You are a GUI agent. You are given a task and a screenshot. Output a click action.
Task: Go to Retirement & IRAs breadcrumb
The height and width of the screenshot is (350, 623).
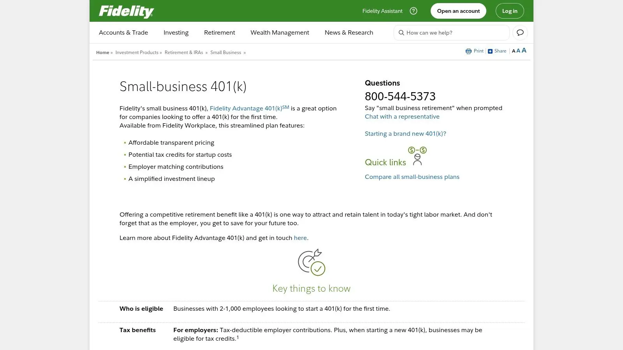click(x=184, y=52)
